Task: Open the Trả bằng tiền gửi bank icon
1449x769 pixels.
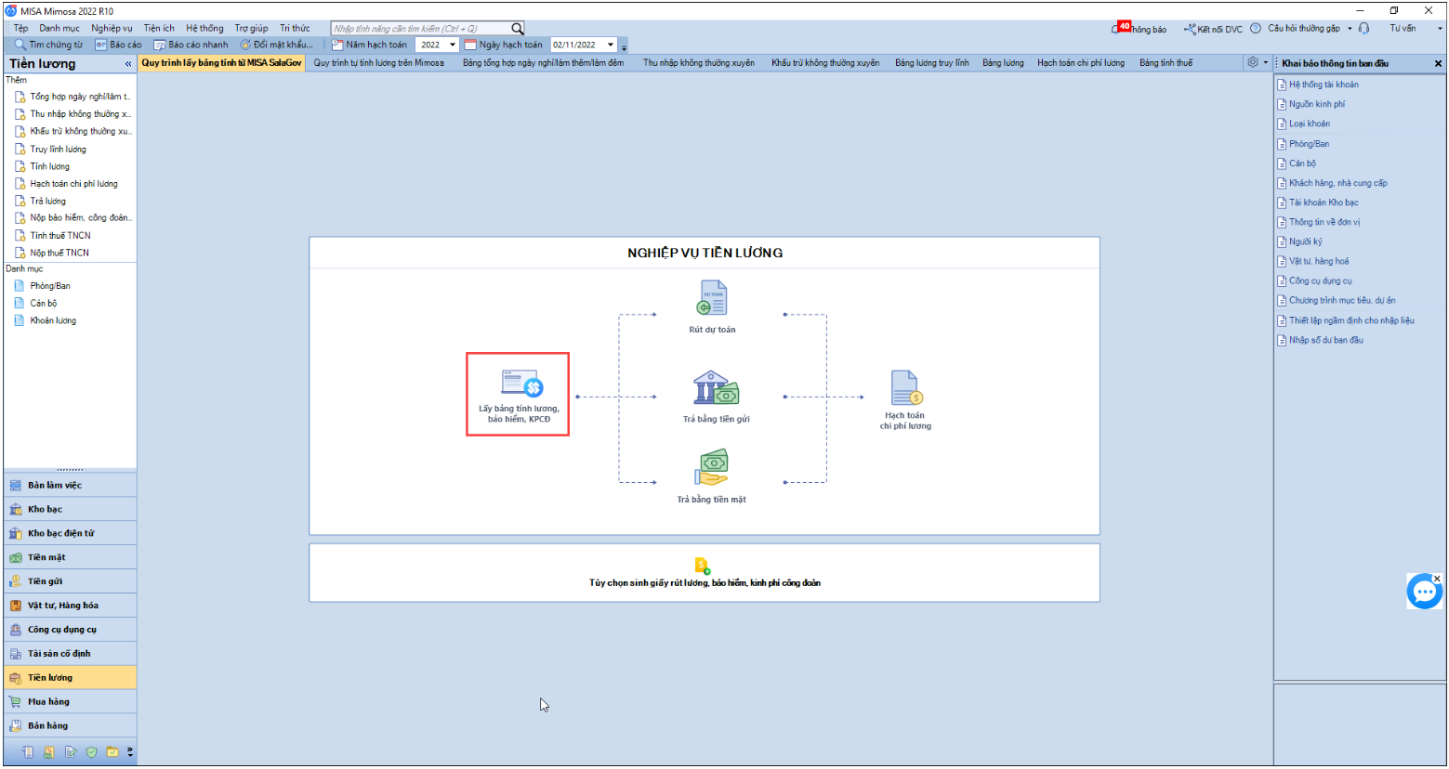Action: click(716, 388)
